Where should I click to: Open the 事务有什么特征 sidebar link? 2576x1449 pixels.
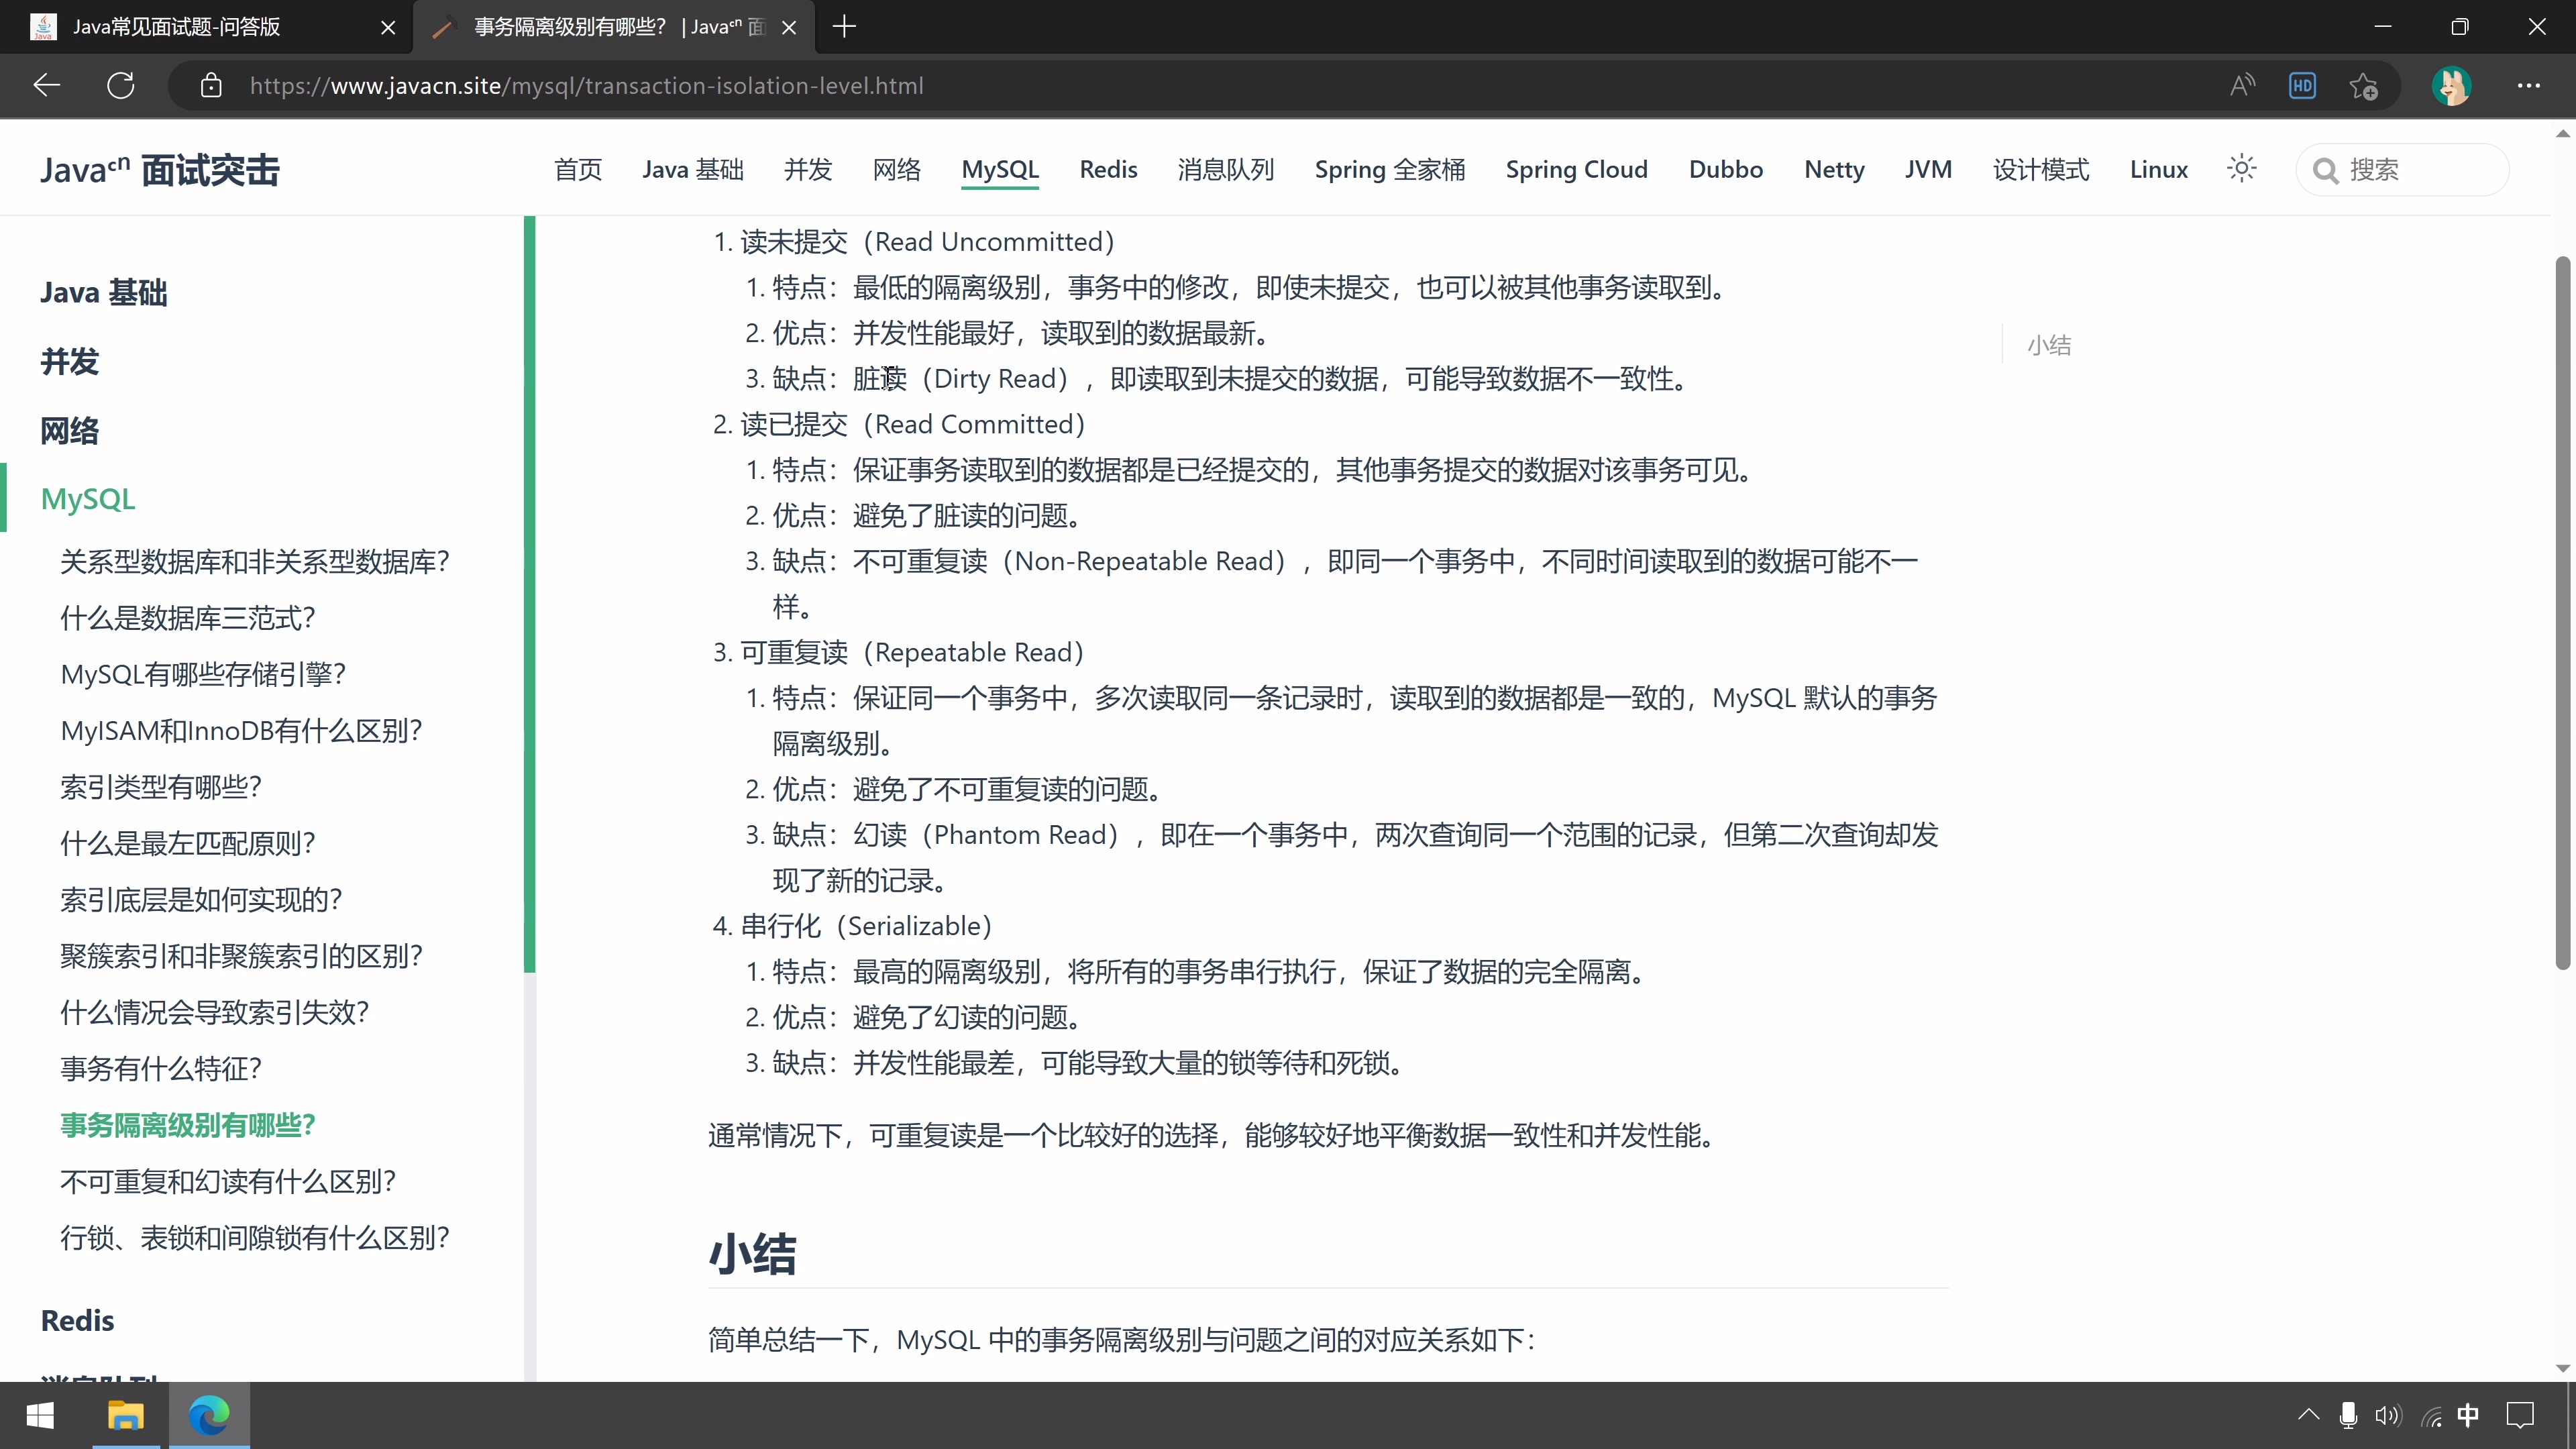tap(160, 1068)
